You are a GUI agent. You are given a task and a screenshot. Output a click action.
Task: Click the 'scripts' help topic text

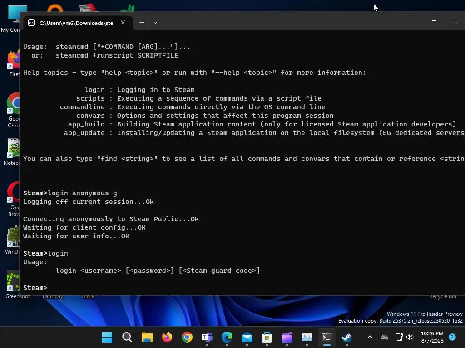coord(90,98)
